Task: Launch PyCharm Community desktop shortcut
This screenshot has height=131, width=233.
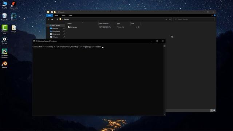Action: point(4,53)
